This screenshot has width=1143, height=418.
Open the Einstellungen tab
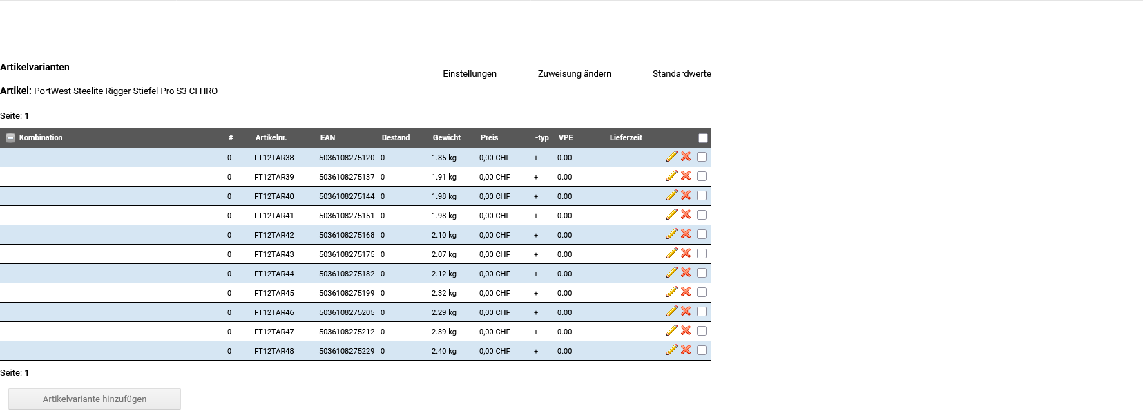pos(470,74)
